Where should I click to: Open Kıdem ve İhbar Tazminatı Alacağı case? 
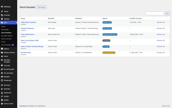coord(32,46)
